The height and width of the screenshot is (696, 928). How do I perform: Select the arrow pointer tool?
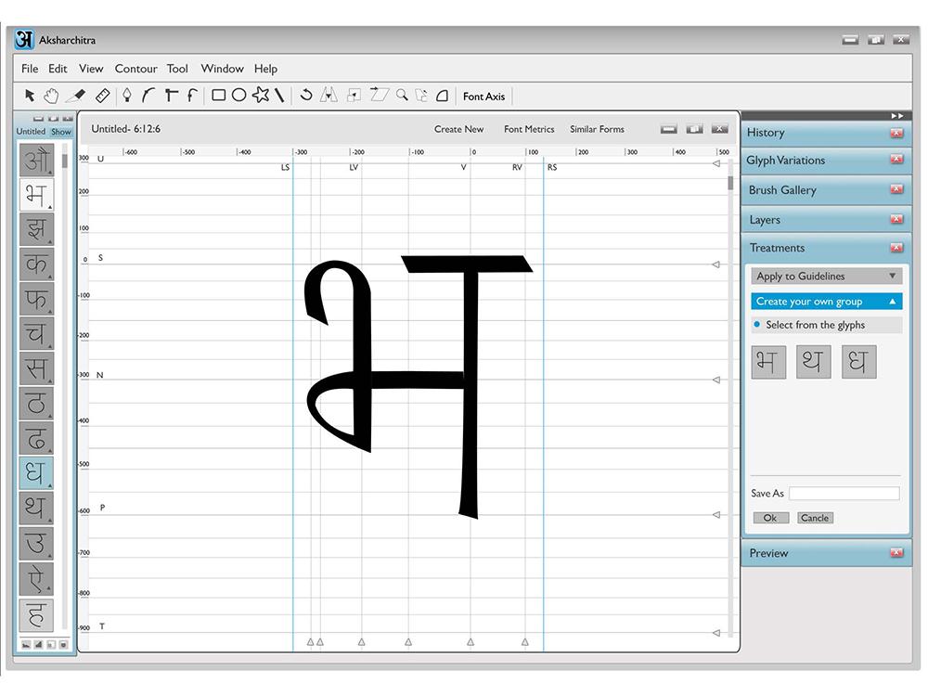[30, 95]
